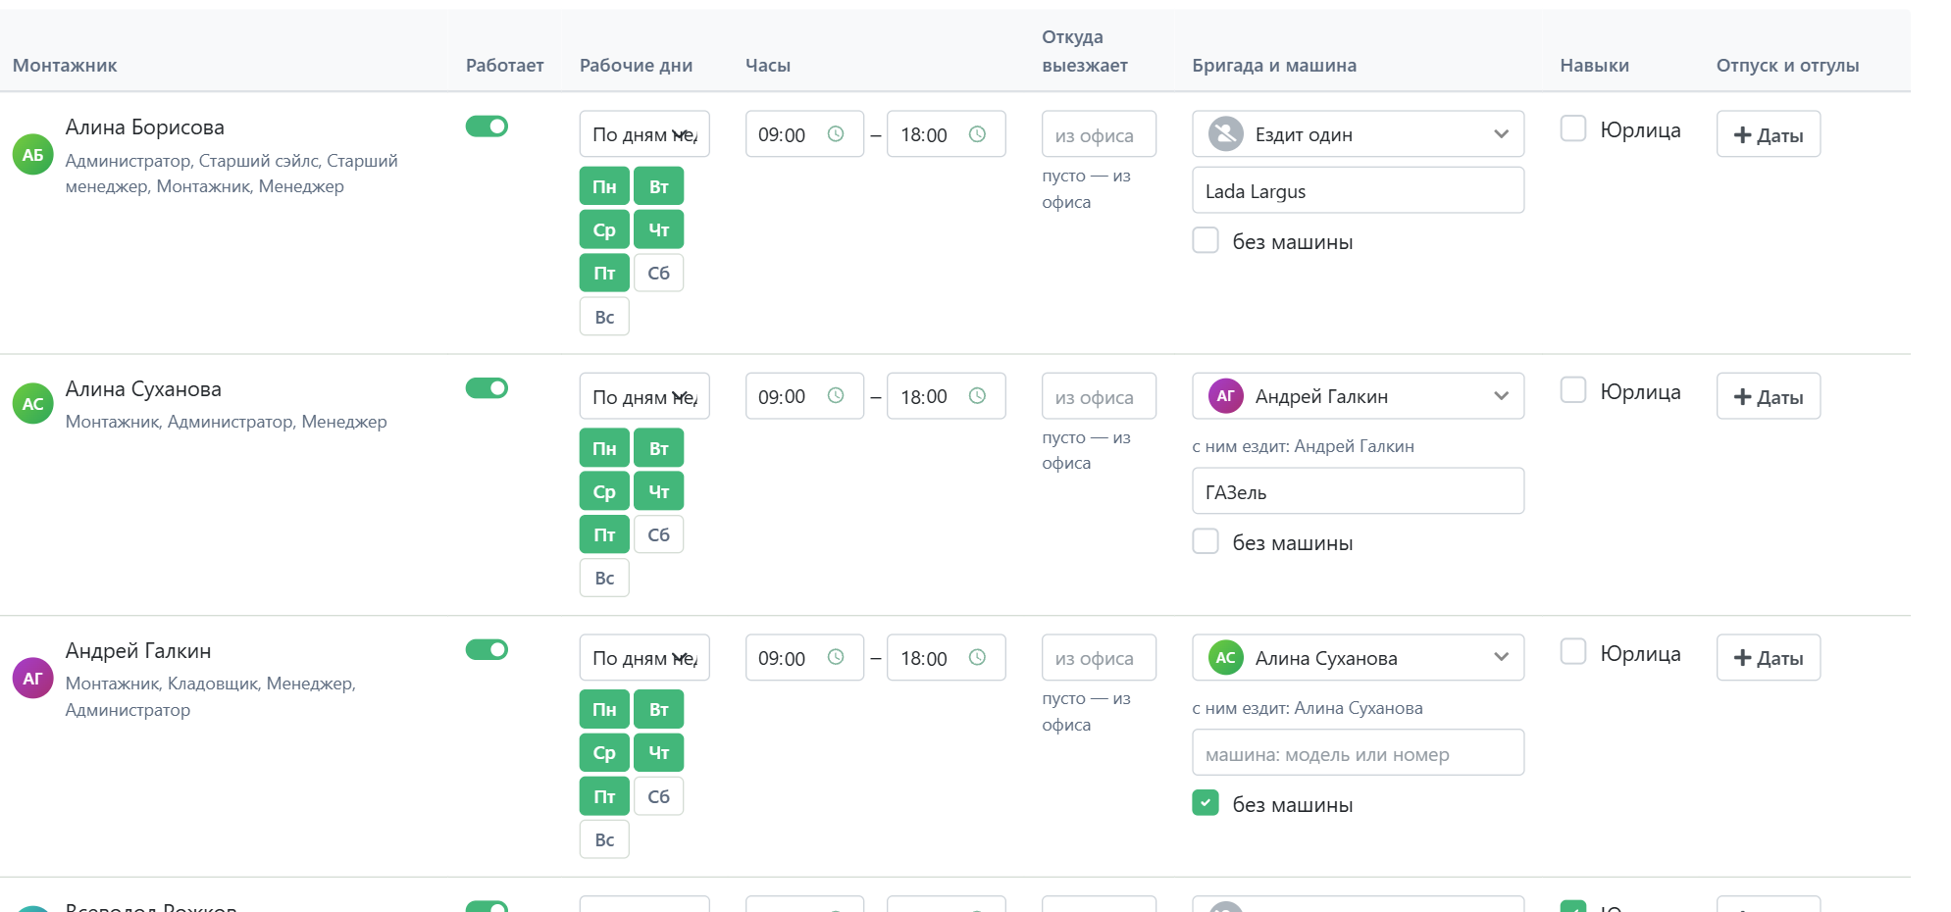
Task: Click 'из офиса' departure field for Андрей Галкин
Action: 1099,657
